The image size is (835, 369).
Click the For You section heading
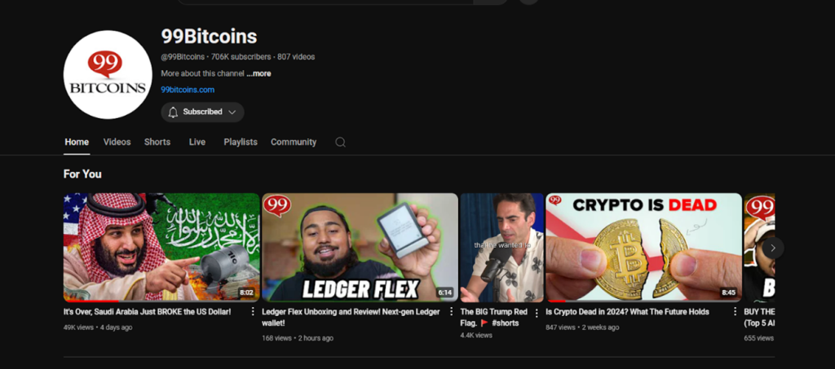click(82, 174)
